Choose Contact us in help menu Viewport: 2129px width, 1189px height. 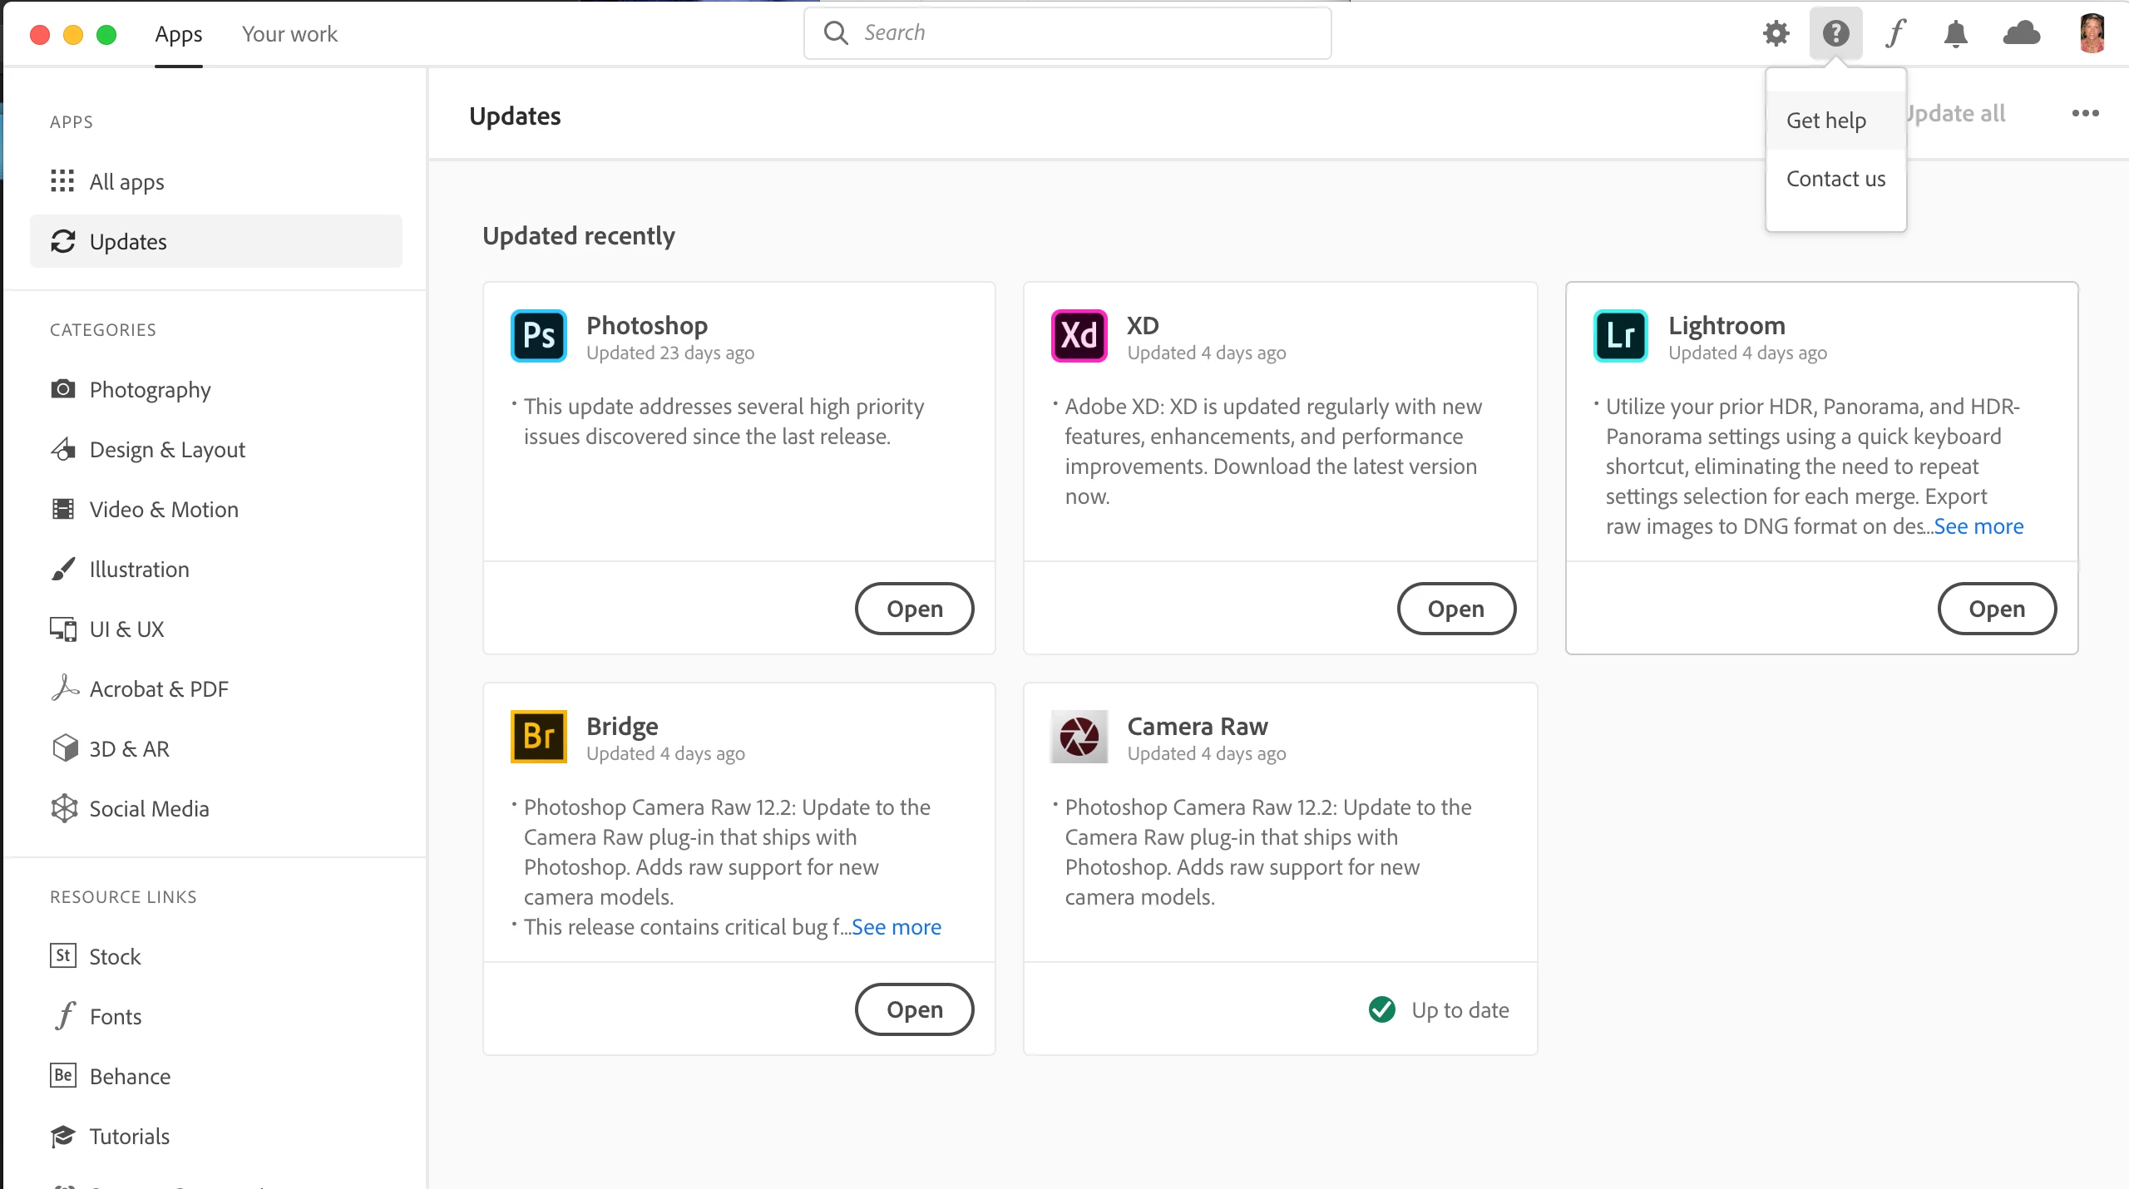click(x=1835, y=179)
